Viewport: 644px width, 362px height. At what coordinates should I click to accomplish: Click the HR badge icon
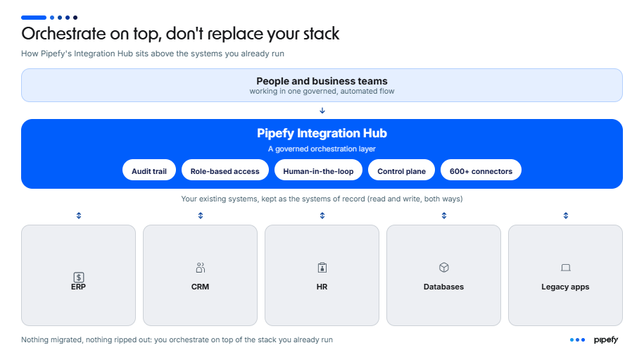click(322, 268)
